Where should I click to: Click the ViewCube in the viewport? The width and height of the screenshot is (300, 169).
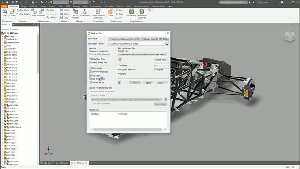tap(289, 37)
